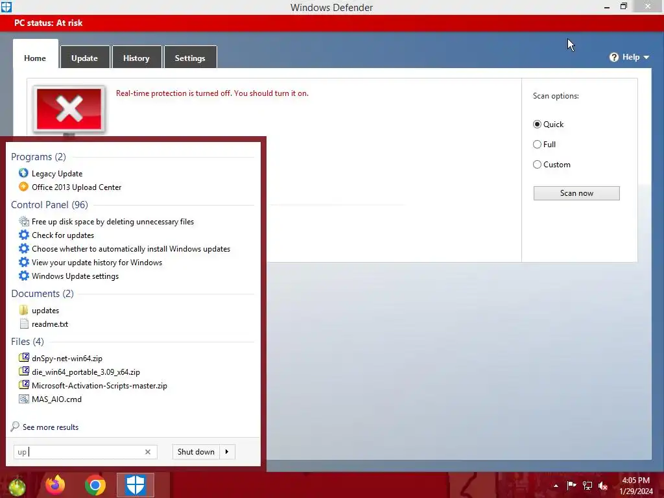Switch to the Update tab
Viewport: 664px width, 498px height.
coord(85,58)
